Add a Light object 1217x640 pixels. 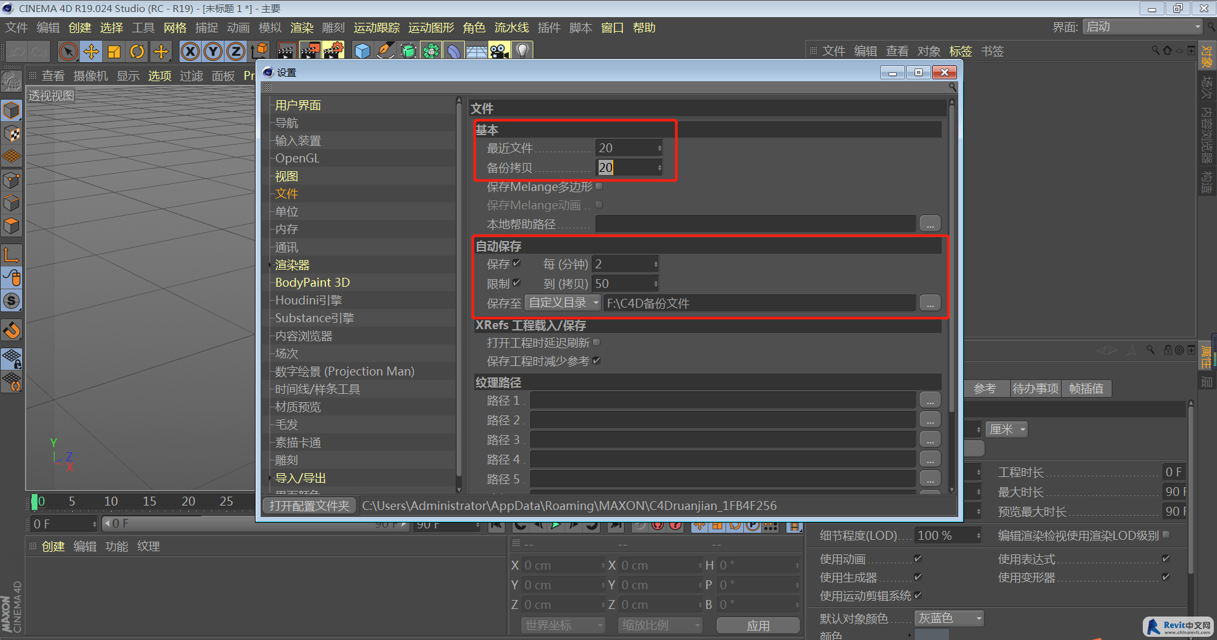coord(522,51)
